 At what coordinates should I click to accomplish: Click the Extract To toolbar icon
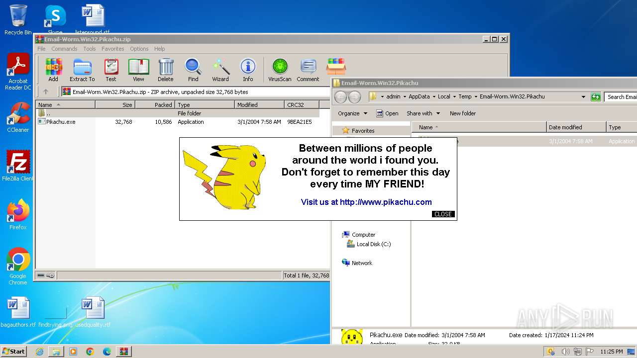(82, 70)
